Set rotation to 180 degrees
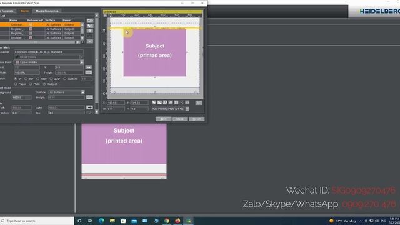The height and width of the screenshot is (225, 400). [37, 79]
